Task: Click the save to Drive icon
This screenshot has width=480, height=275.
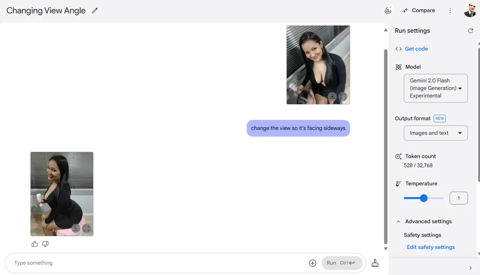Action: coord(388,11)
